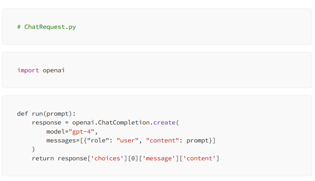The width and height of the screenshot is (315, 181).
Task: Click the "# ChatRequest.py" comment line
Action: (x=46, y=27)
